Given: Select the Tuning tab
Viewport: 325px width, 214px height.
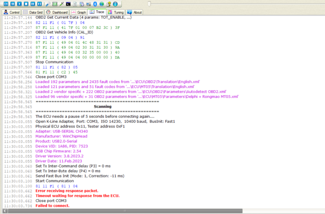Looking at the screenshot, I should click(x=116, y=13).
